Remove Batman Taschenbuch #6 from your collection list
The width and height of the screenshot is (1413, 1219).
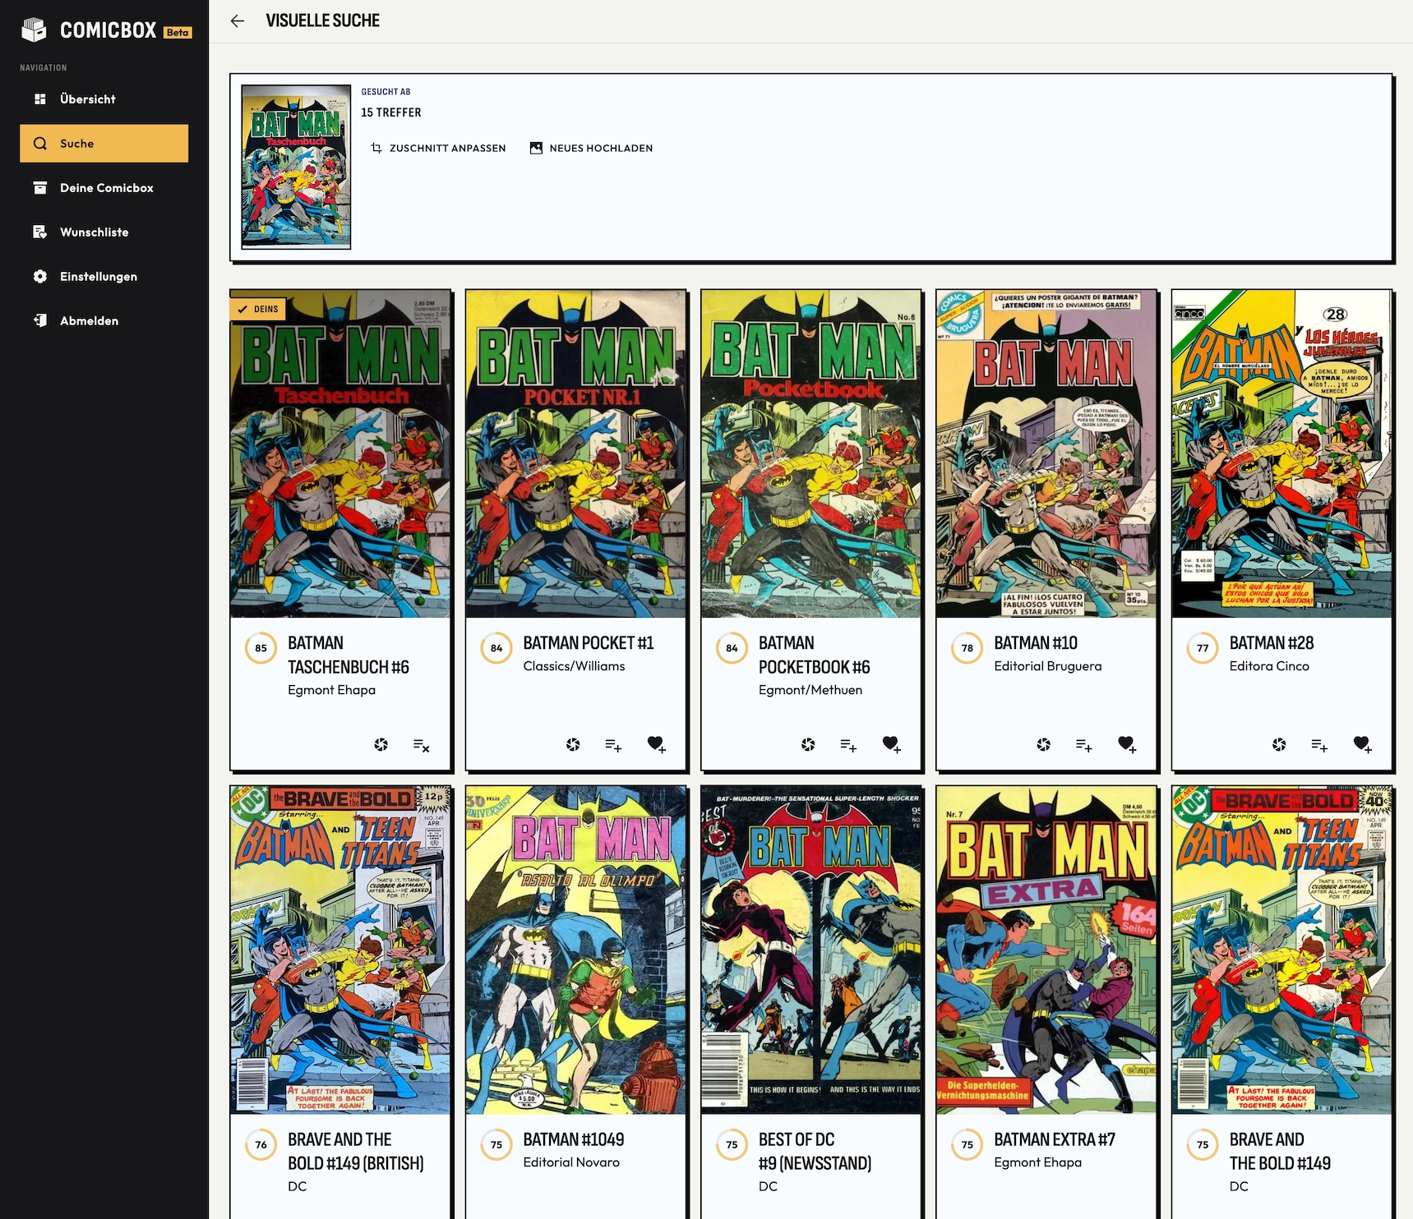[x=421, y=746]
